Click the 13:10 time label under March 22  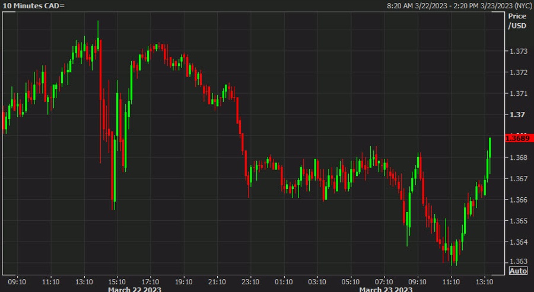click(x=84, y=282)
